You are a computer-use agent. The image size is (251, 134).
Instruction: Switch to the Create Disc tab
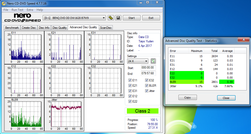pos(29,28)
